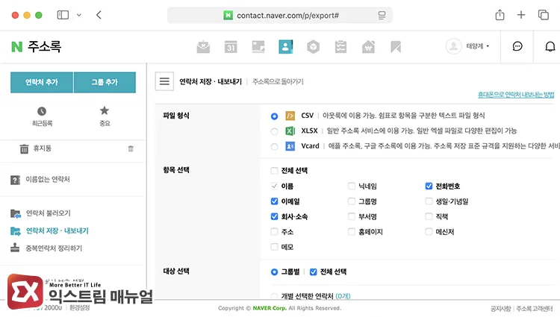Image resolution: width=560 pixels, height=317 pixels.
Task: Return via 주소록으로 돌아가기 link
Action: [278, 81]
